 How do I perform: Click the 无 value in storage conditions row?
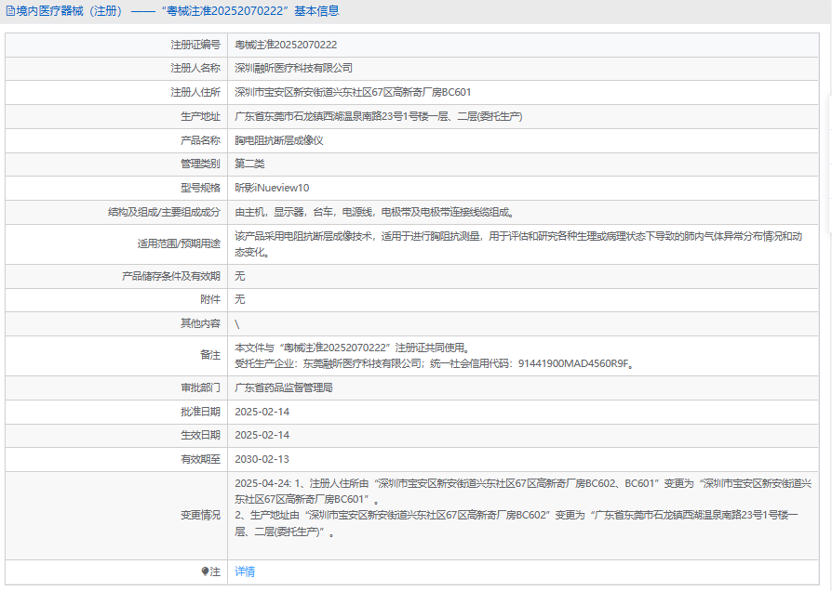pos(240,276)
